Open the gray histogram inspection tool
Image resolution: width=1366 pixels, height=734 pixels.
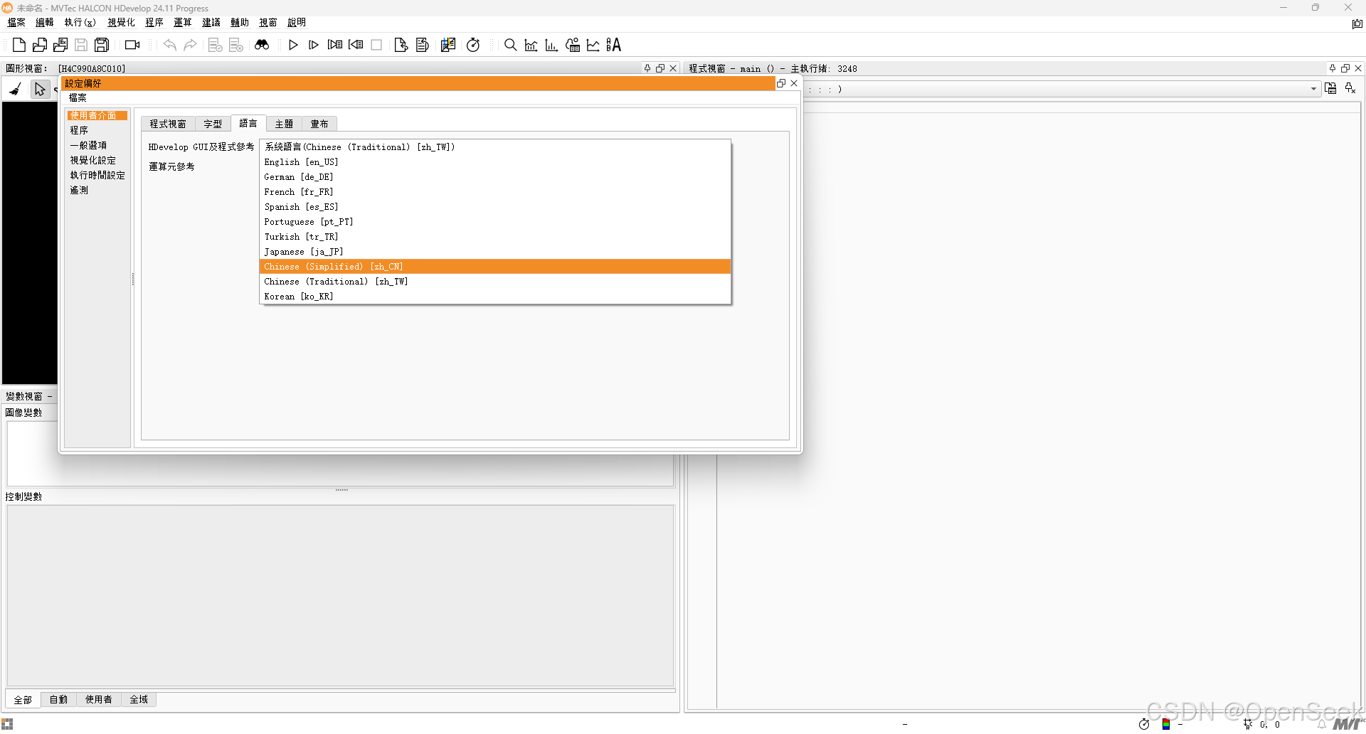[x=531, y=45]
